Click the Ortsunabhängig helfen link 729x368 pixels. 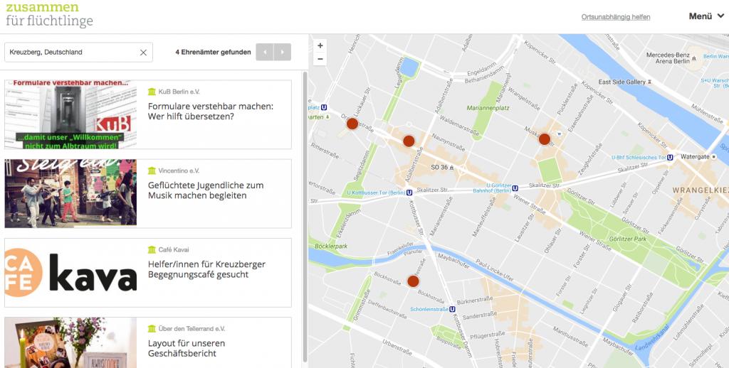click(x=615, y=17)
